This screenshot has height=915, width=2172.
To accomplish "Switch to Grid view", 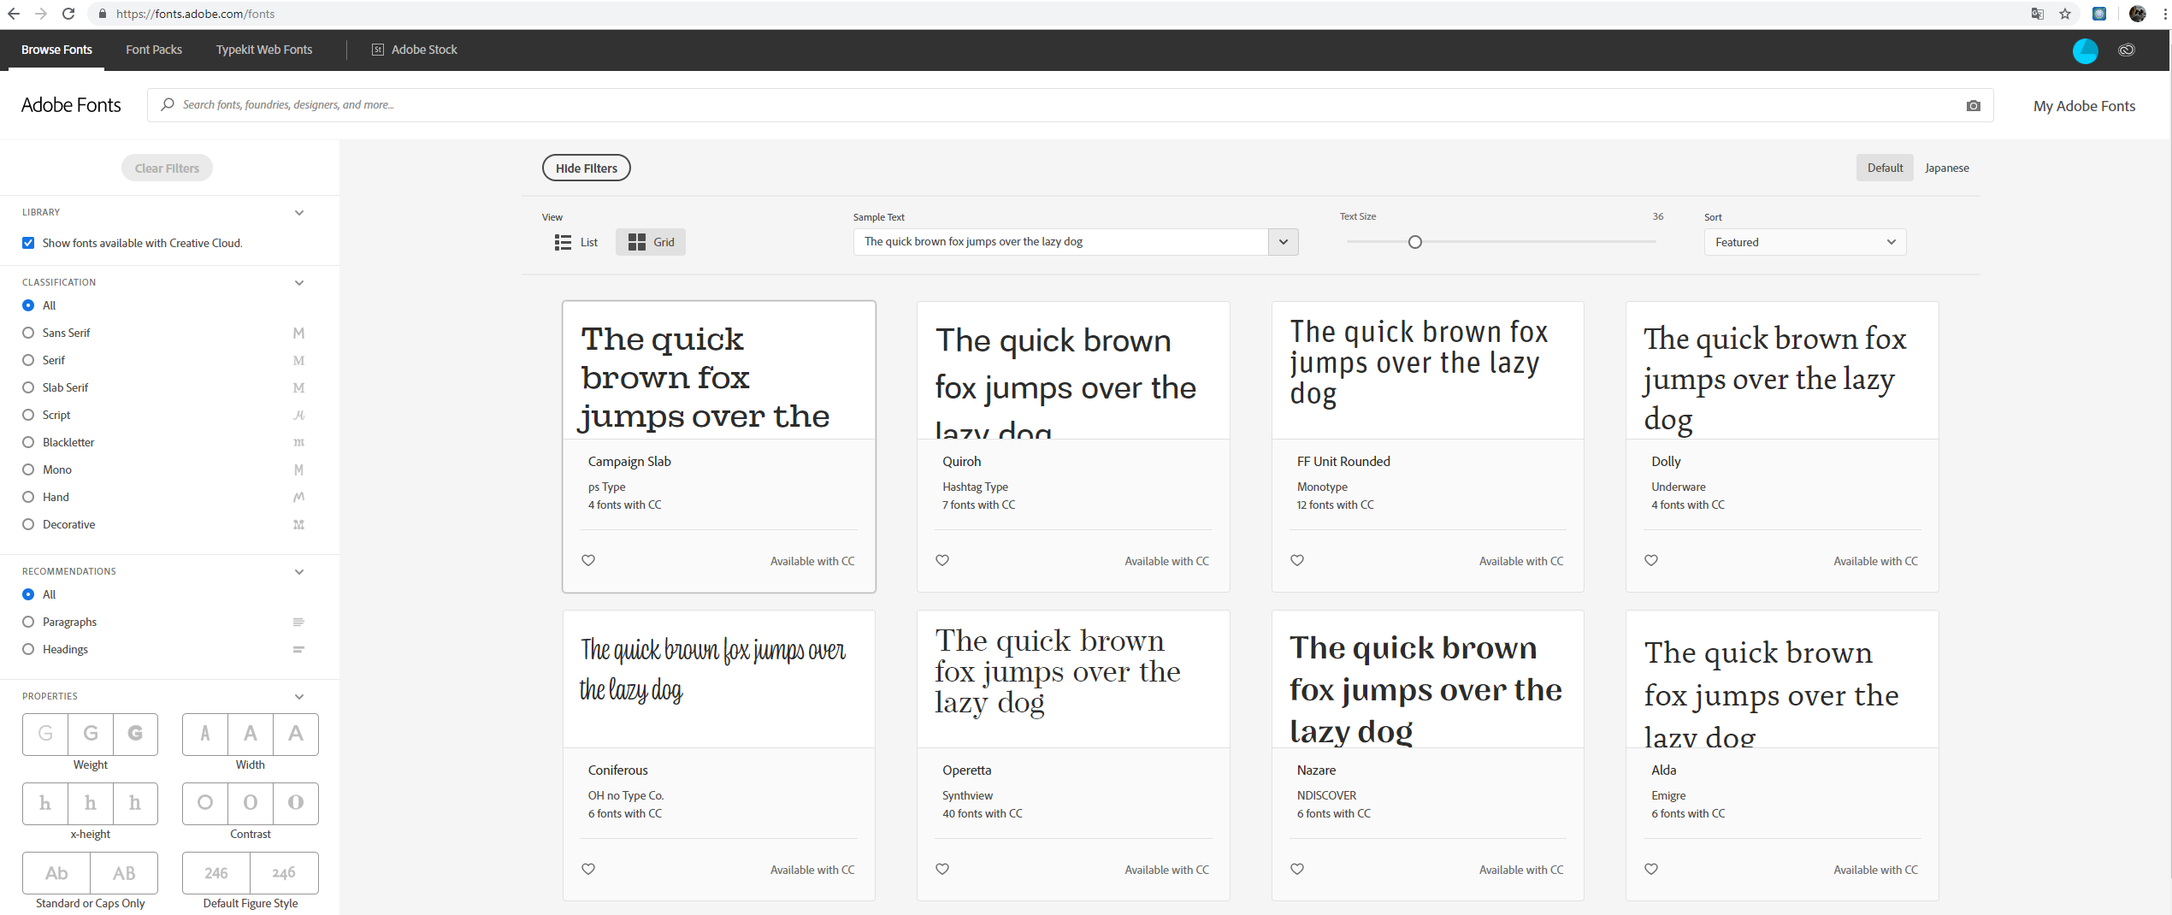I will pos(651,242).
